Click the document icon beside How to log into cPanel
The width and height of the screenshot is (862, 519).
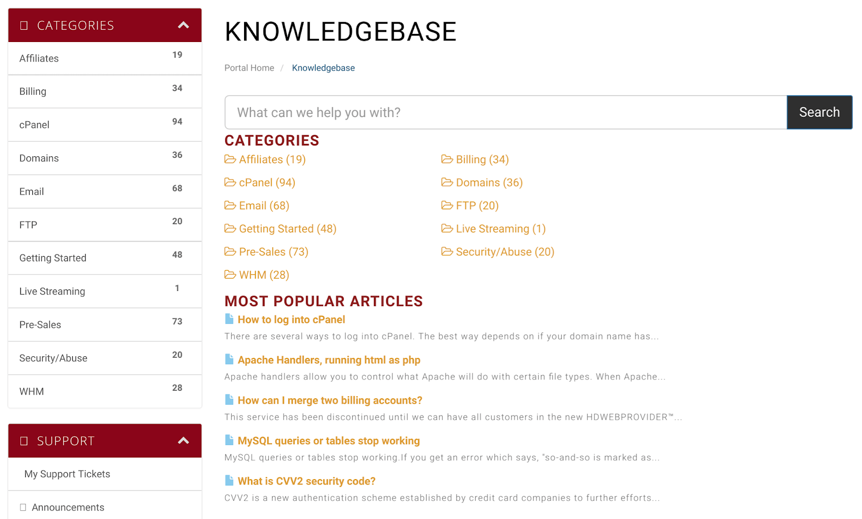coord(229,319)
